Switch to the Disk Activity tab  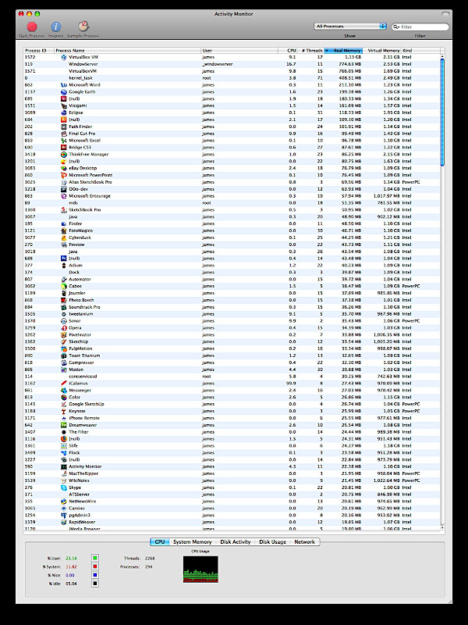236,541
